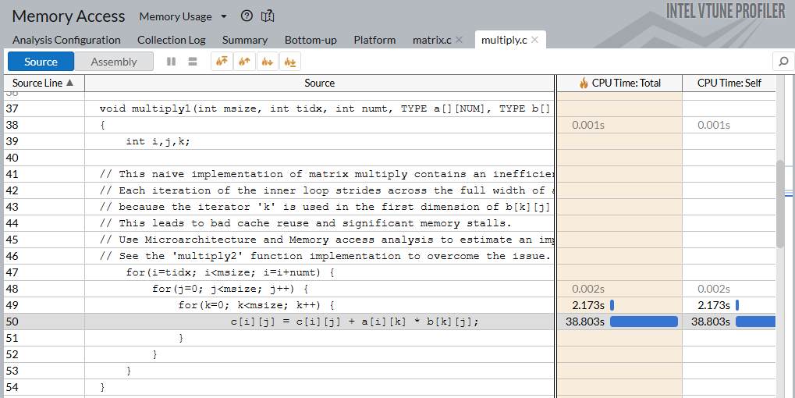Switch to Source view
795x398 pixels.
41,62
